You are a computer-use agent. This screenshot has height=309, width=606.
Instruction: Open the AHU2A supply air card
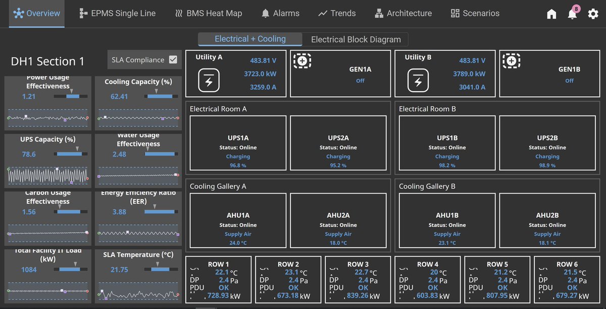[338, 221]
